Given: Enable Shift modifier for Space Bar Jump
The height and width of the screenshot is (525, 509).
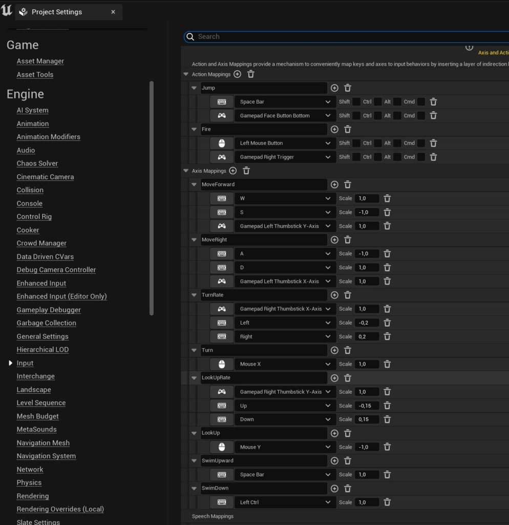Looking at the screenshot, I should click(x=356, y=102).
